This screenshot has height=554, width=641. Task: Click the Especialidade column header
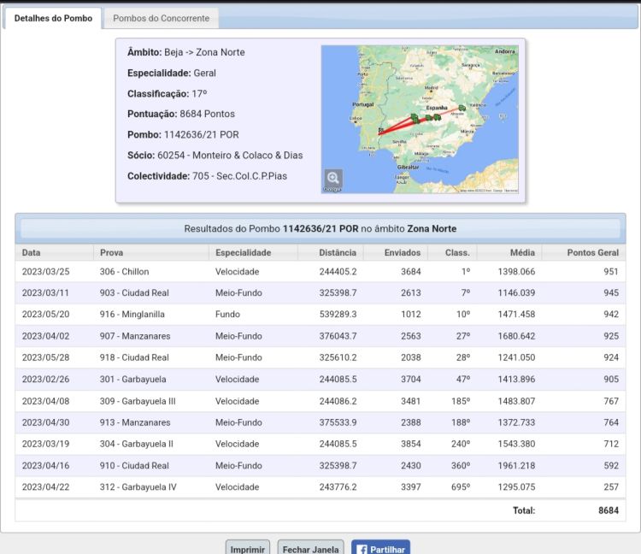click(x=243, y=253)
